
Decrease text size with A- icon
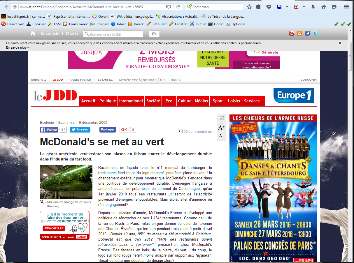(221, 135)
